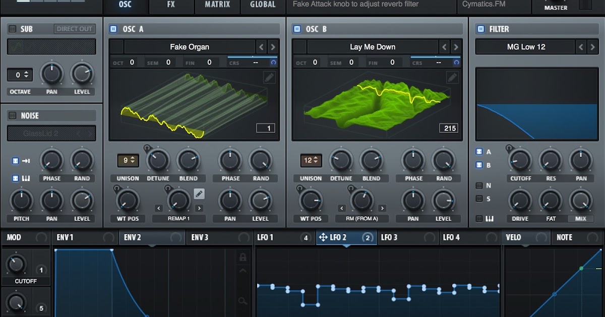Screen dimensions: 605x317
Task: Click the VELO modulation source
Action: tap(527, 237)
